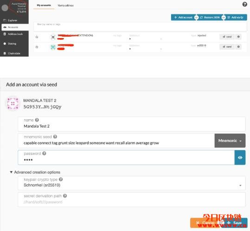Click the Add account button
The image size is (250, 231).
(x=183, y=17)
